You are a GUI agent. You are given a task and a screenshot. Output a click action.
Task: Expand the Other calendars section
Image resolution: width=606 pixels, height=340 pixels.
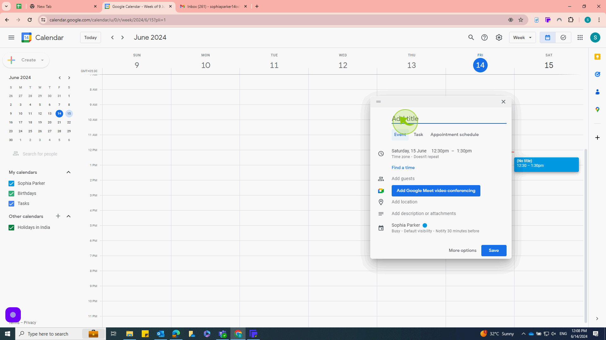click(x=68, y=216)
